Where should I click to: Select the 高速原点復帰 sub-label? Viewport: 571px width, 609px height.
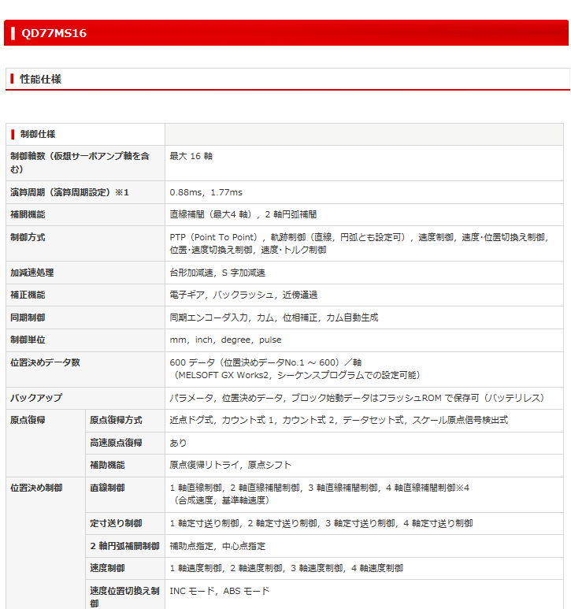[x=116, y=443]
